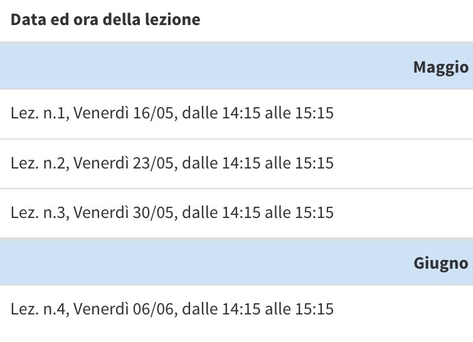Click the 'Lez. n.2' label
473x342 pixels.
(x=39, y=163)
